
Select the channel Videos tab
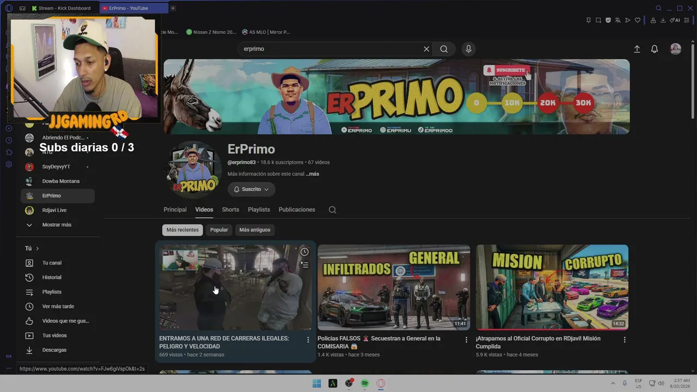pyautogui.click(x=204, y=210)
